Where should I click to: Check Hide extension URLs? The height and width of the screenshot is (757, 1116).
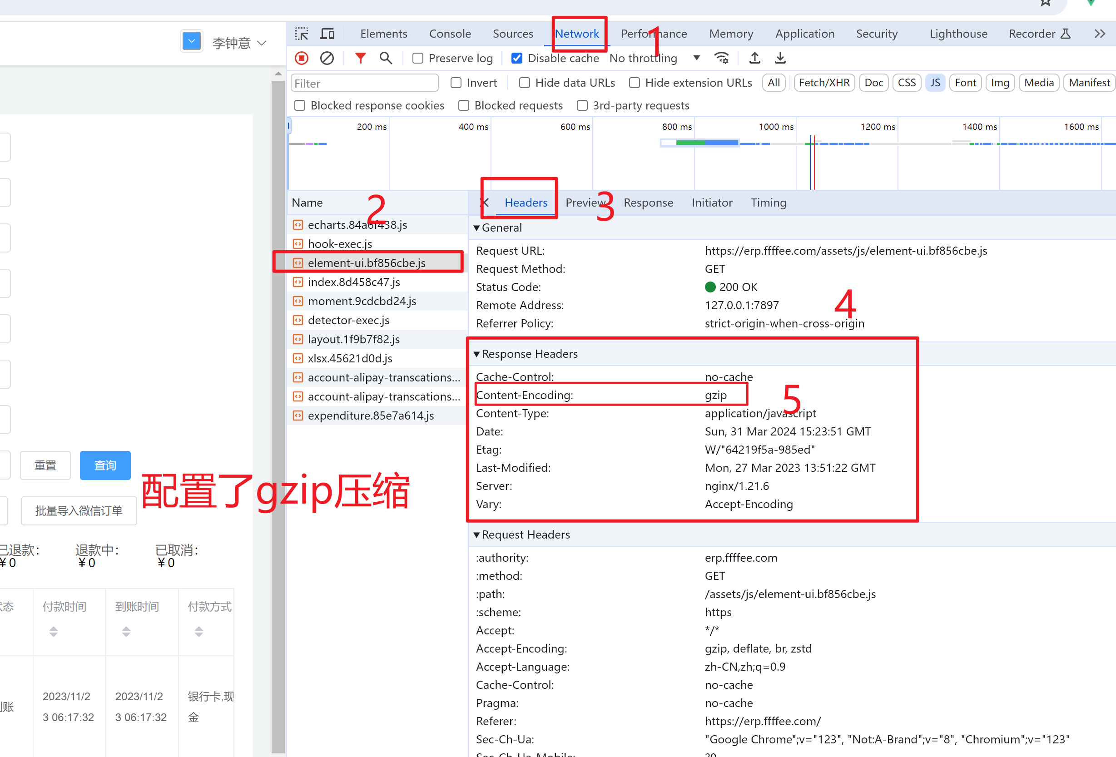pyautogui.click(x=635, y=83)
